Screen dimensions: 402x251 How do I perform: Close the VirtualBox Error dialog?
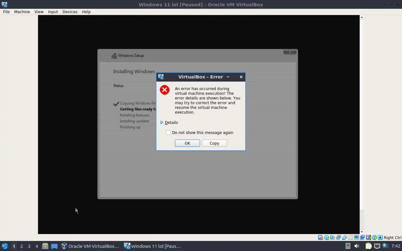click(x=241, y=77)
